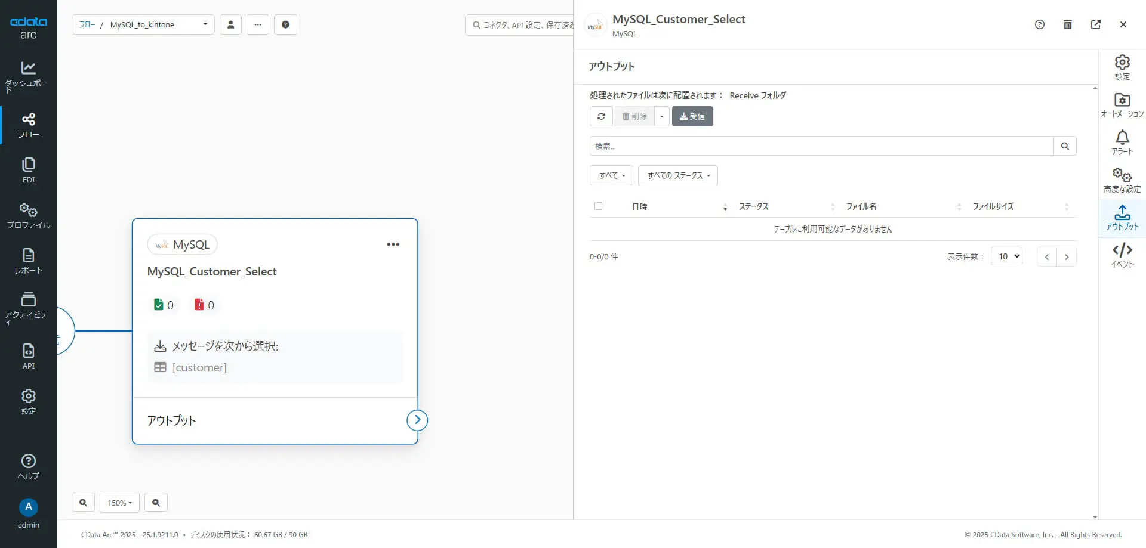1146x548 pixels.
Task: Open the rows-per-page count dropdown
Action: point(1006,256)
